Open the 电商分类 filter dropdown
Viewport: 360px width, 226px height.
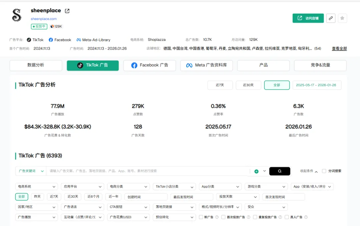click(128, 186)
